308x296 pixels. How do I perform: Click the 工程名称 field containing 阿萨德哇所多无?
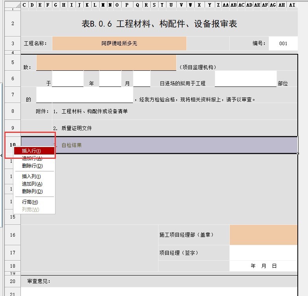coord(119,44)
